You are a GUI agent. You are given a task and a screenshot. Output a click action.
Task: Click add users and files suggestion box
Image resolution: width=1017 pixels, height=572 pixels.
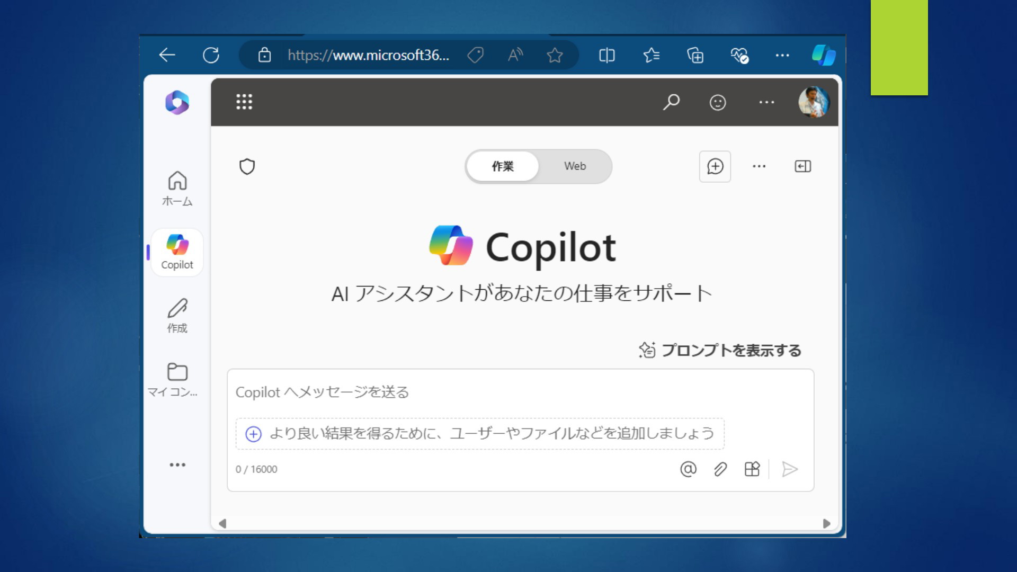tap(480, 434)
